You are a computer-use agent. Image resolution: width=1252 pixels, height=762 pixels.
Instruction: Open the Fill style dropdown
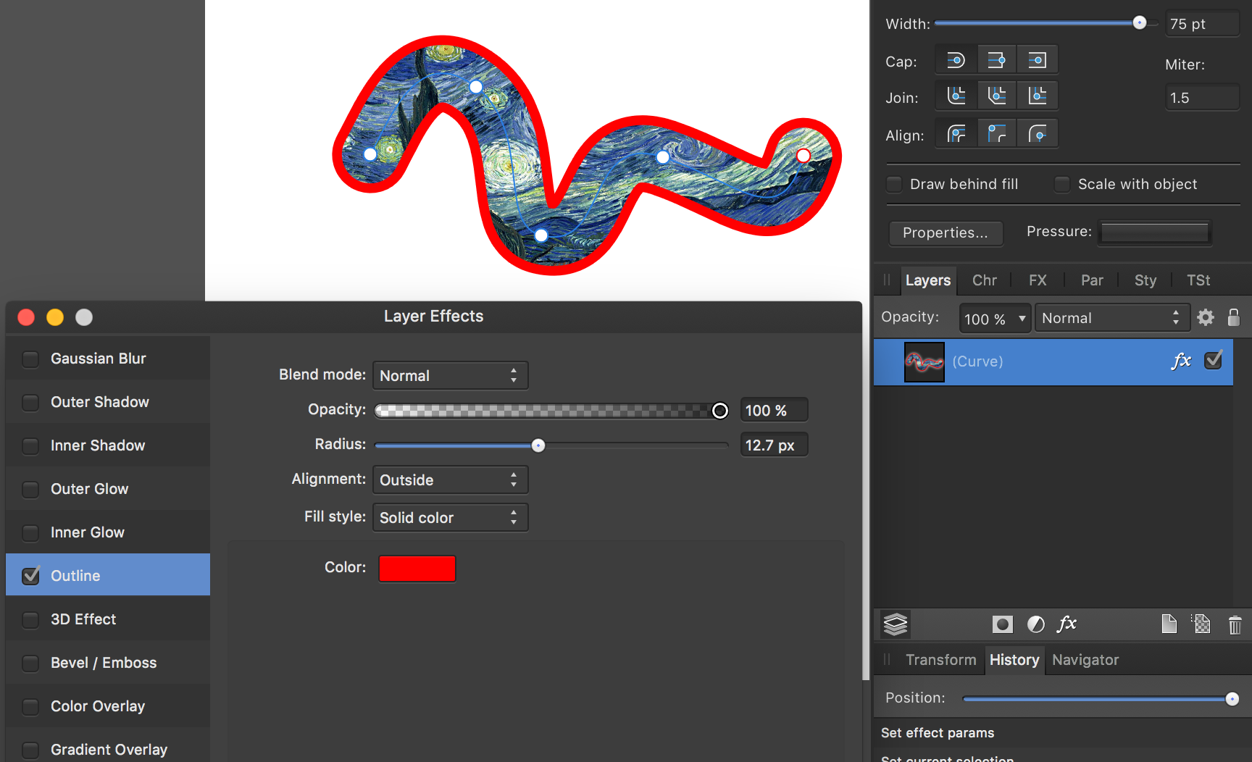(450, 517)
